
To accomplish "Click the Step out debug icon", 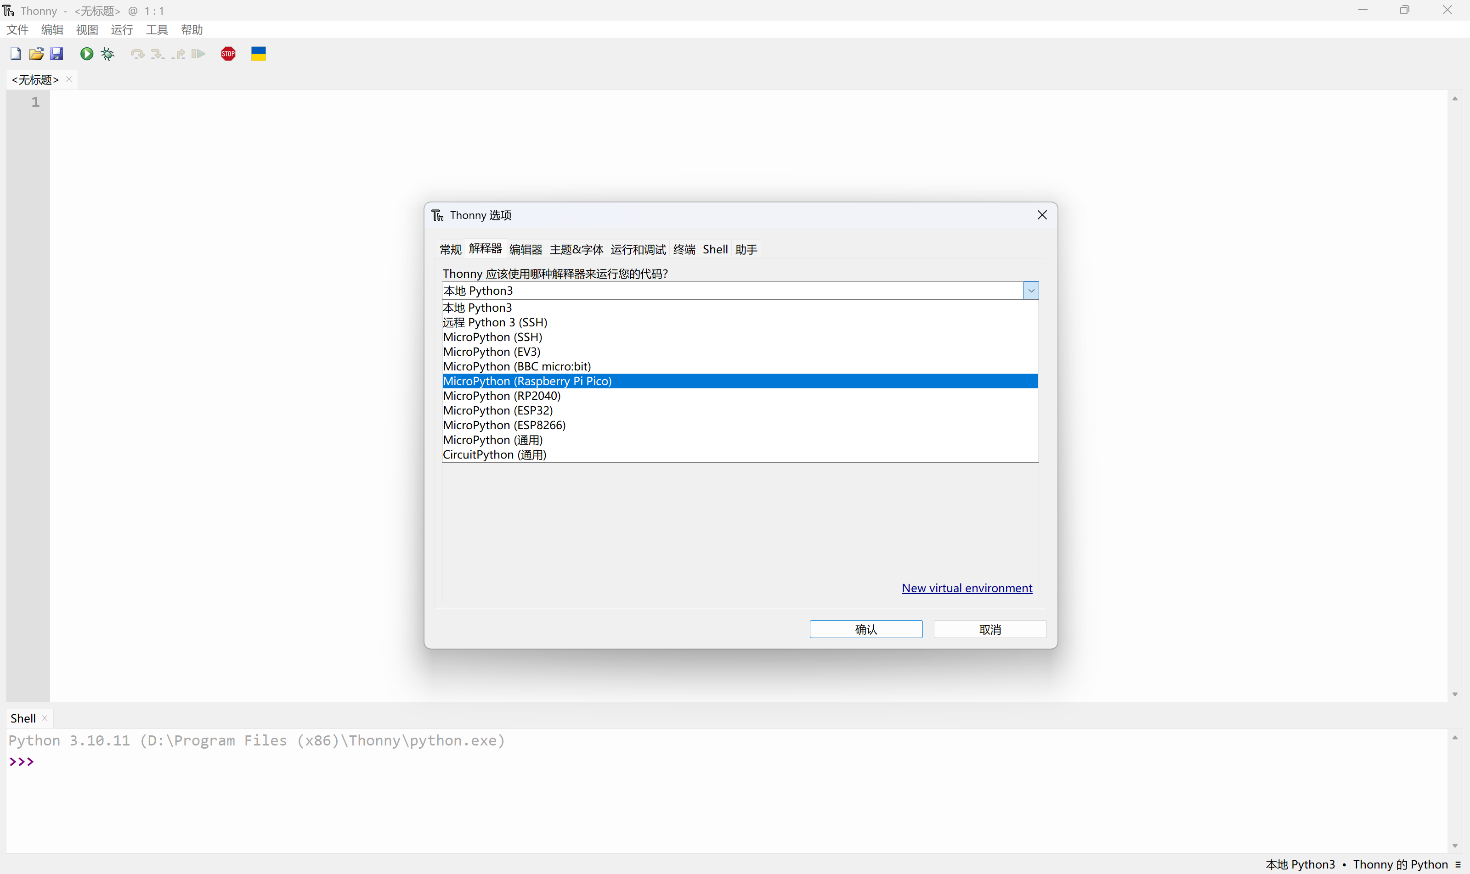I will [178, 54].
